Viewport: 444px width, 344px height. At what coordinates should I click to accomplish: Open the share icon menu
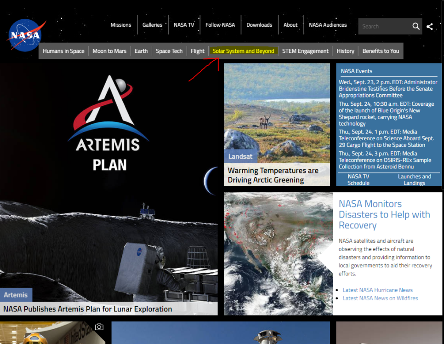coord(430,27)
